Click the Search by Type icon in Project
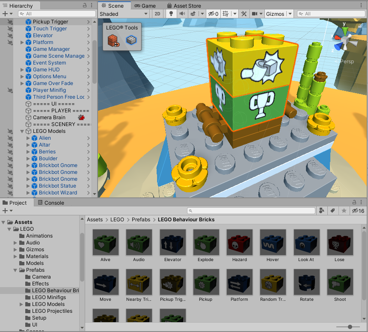Screen dimensions: 368x332 (x=322, y=211)
